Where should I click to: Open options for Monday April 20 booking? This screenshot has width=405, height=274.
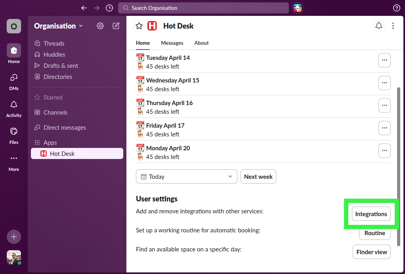[x=384, y=151]
